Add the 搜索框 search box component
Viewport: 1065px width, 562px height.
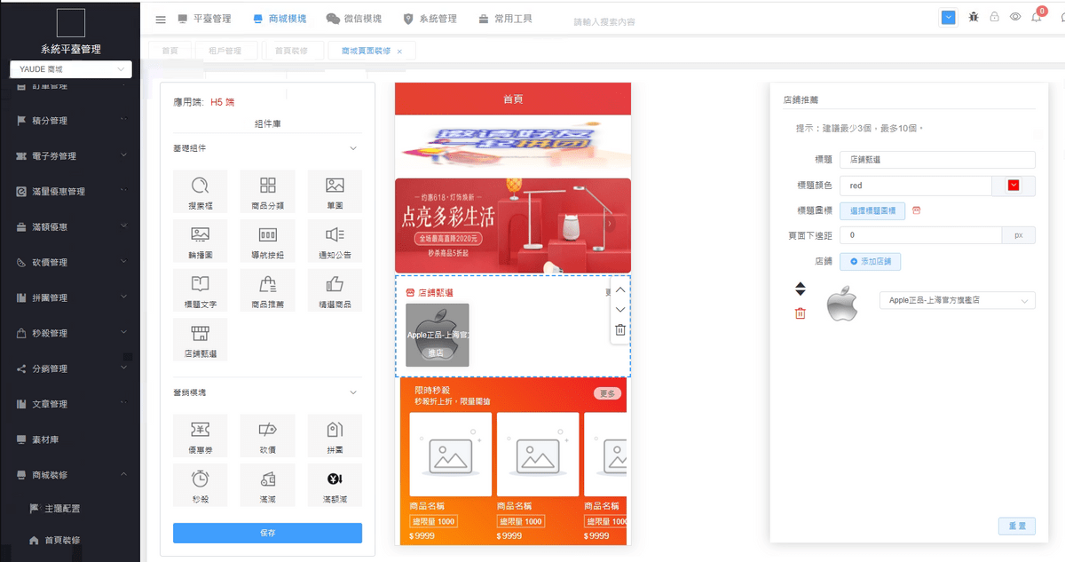tap(200, 192)
